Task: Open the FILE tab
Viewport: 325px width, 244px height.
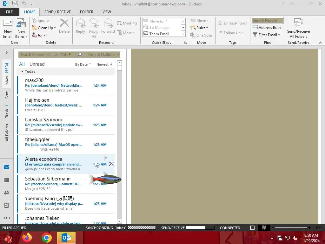Action: [x=9, y=12]
